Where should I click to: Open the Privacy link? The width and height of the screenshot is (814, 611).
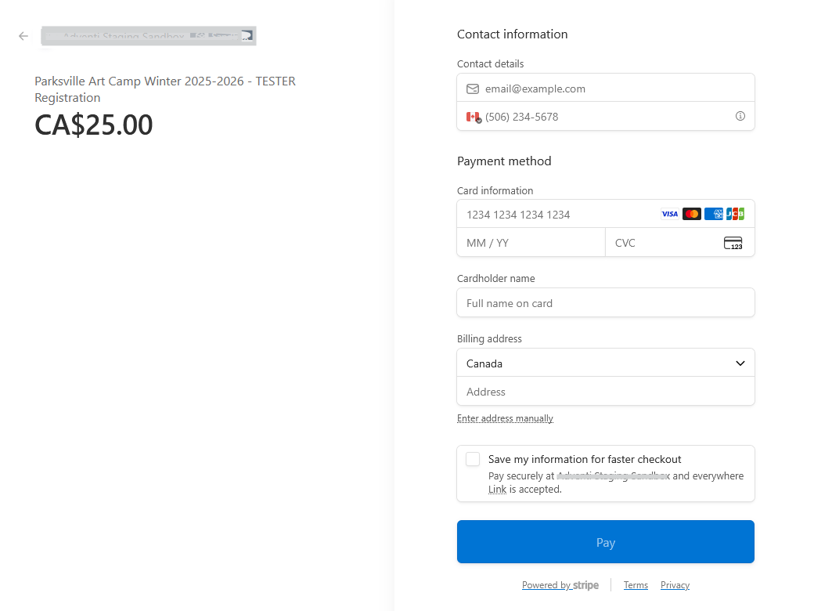point(675,585)
